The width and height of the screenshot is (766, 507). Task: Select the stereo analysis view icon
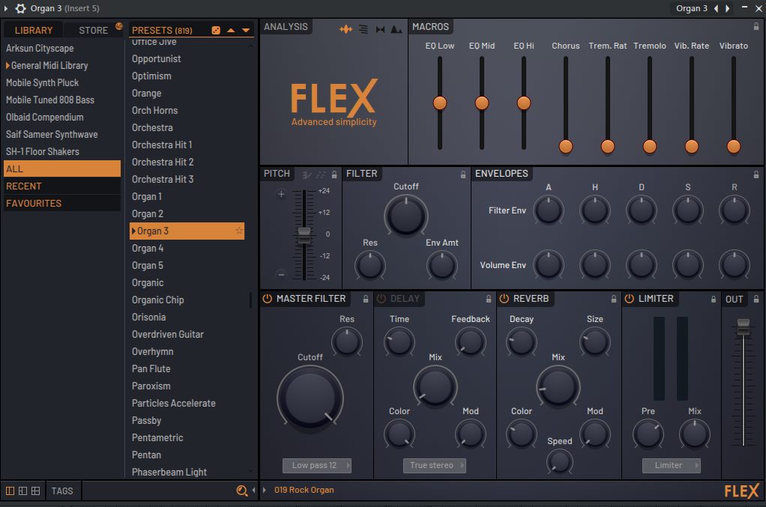pos(380,29)
